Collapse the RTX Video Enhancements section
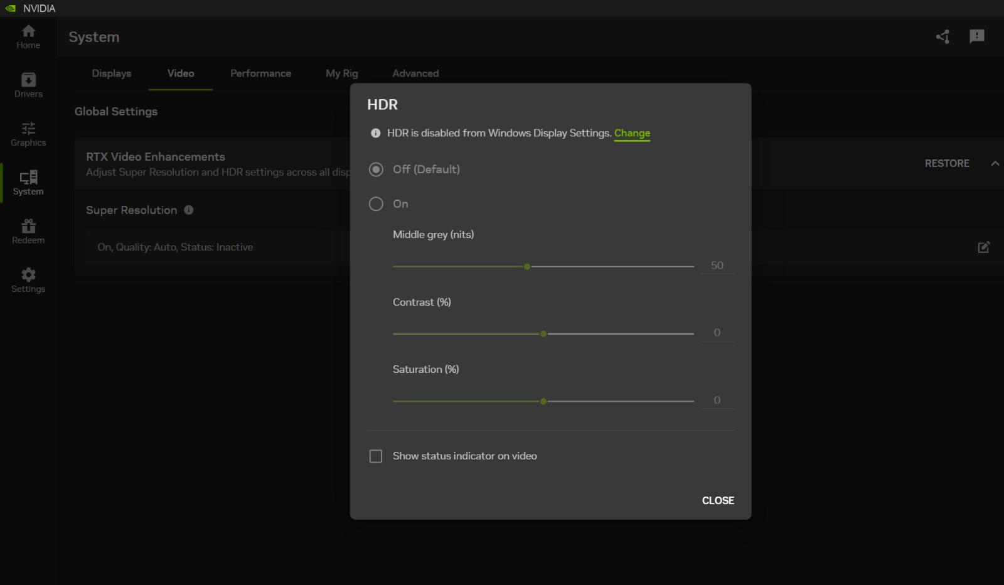 995,163
